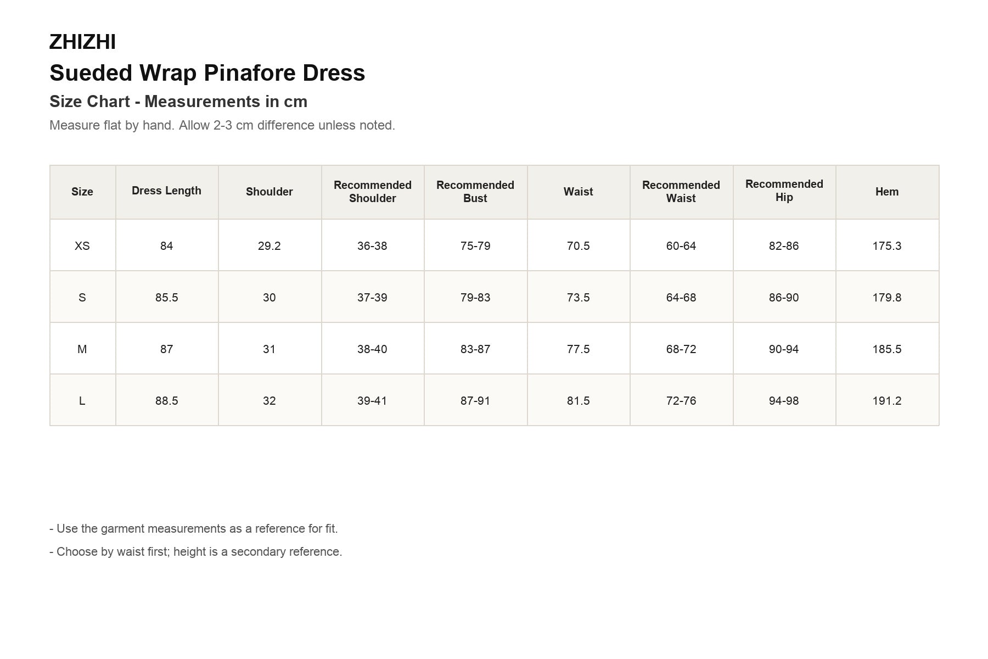Viewport: 988px width, 659px height.
Task: Select recommended bust range 83-87
Action: (475, 349)
